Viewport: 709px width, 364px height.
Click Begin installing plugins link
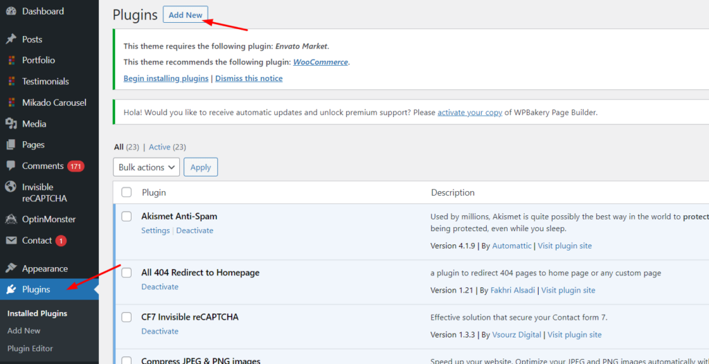(166, 78)
